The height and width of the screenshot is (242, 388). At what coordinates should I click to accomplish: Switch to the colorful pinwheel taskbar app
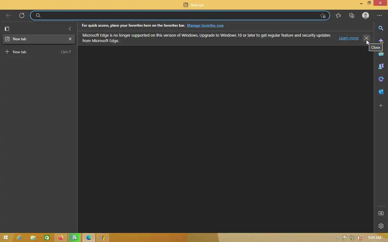(x=103, y=237)
